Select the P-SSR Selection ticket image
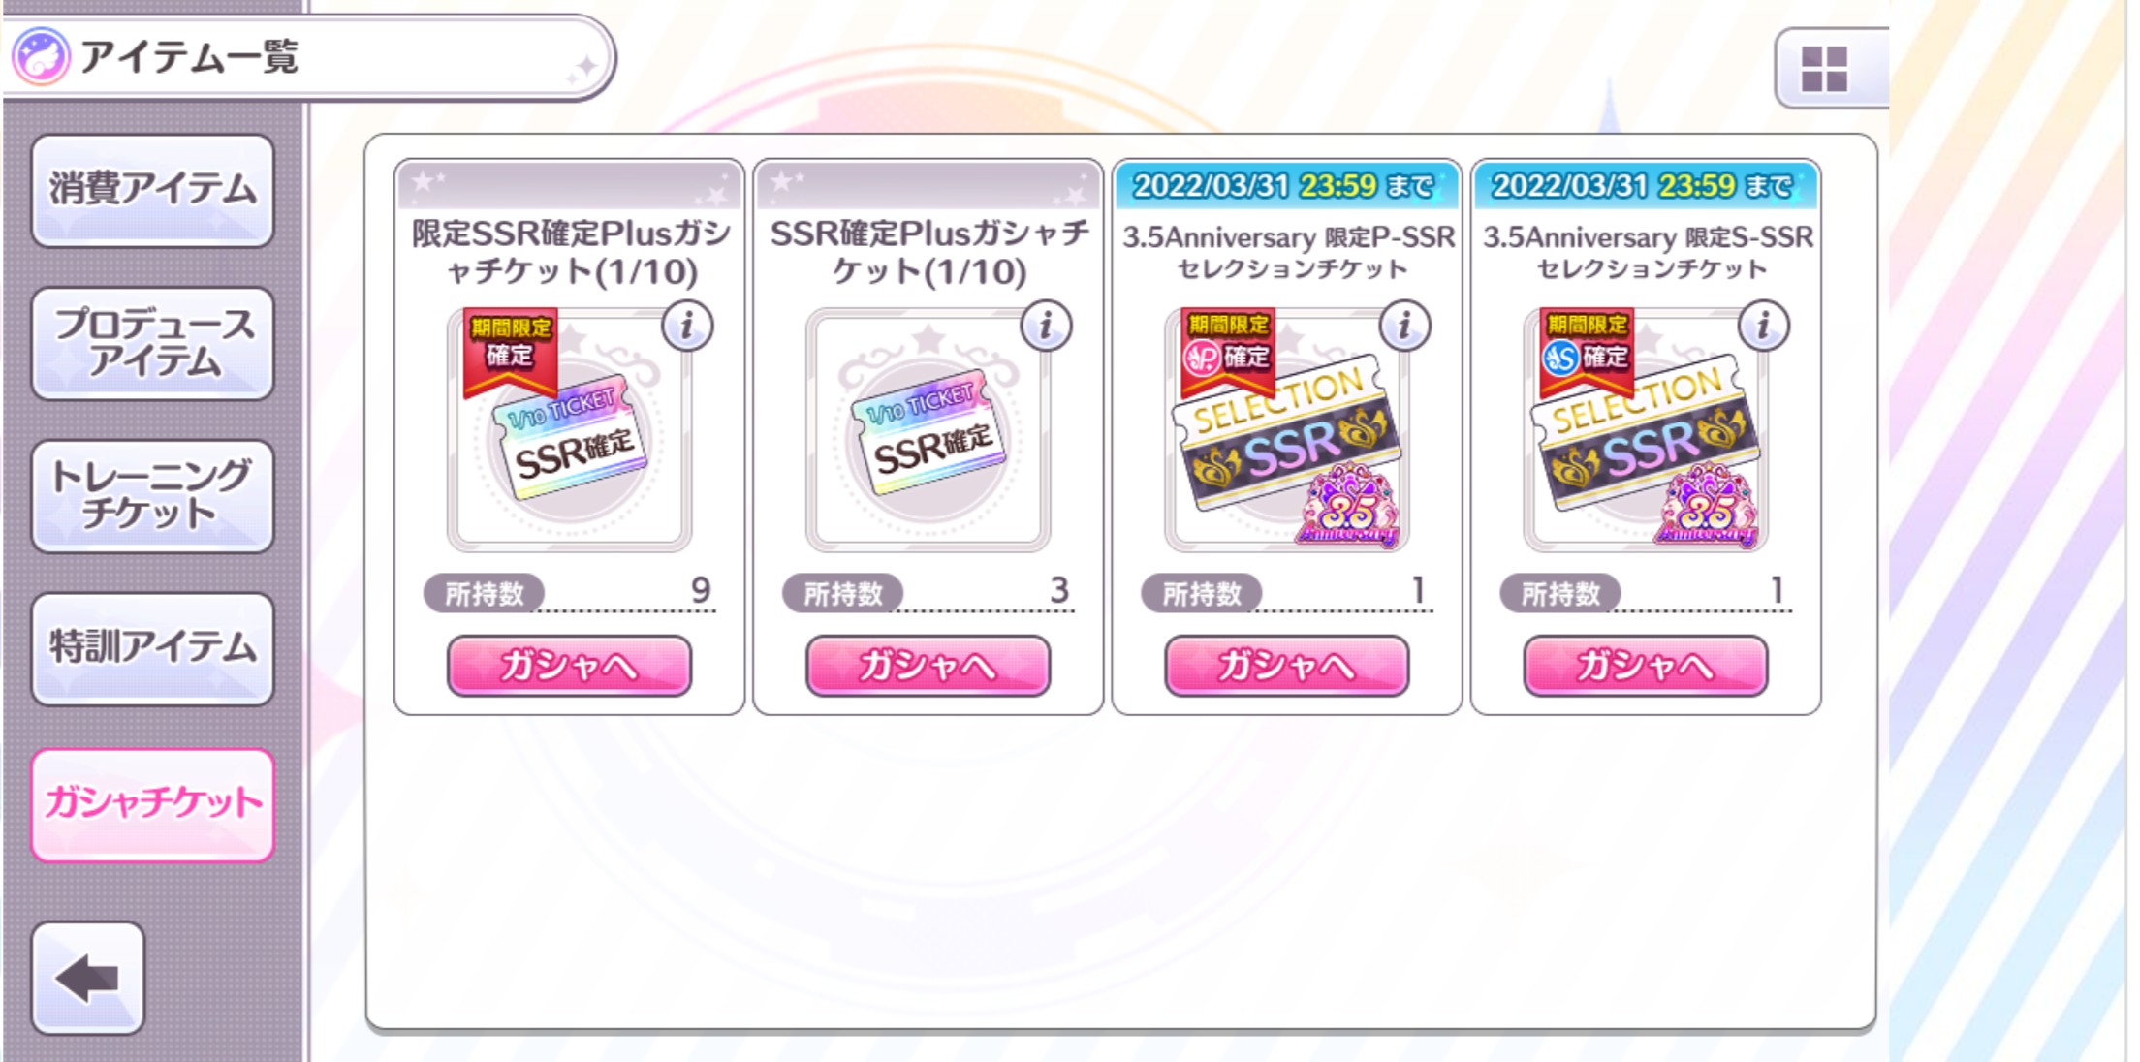 [1287, 430]
